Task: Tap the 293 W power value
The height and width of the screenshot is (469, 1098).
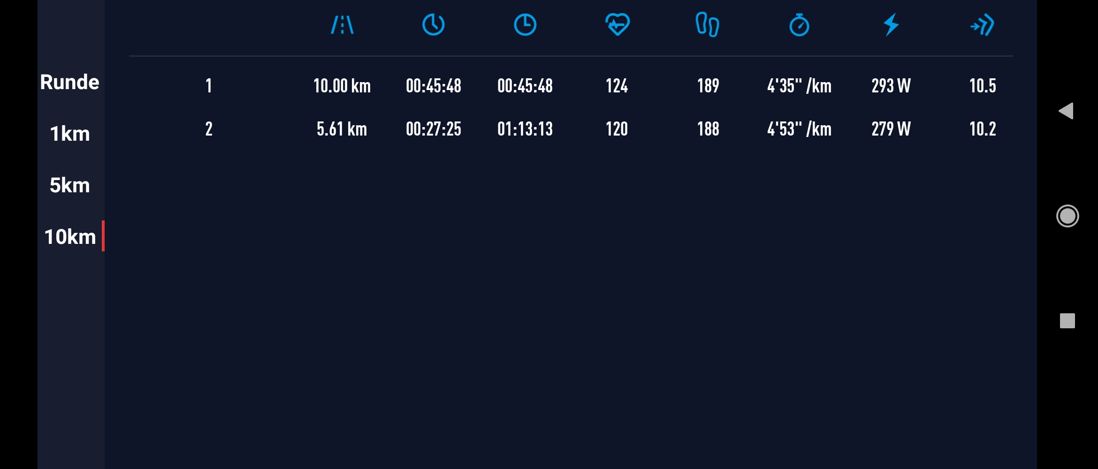Action: [x=891, y=86]
